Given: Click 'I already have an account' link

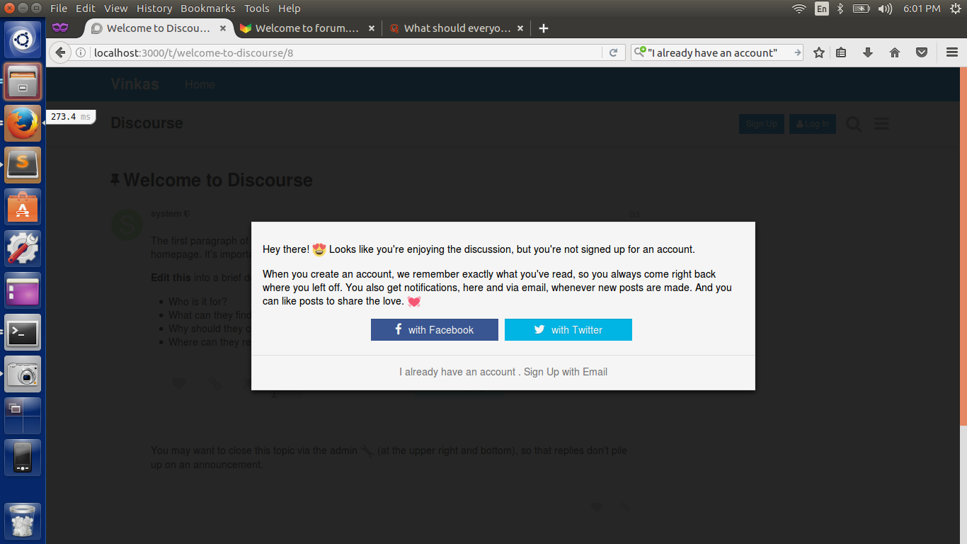Looking at the screenshot, I should (x=457, y=372).
